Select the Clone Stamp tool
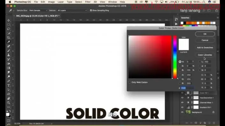Image resolution: width=225 pixels, height=126 pixels. click(9, 55)
